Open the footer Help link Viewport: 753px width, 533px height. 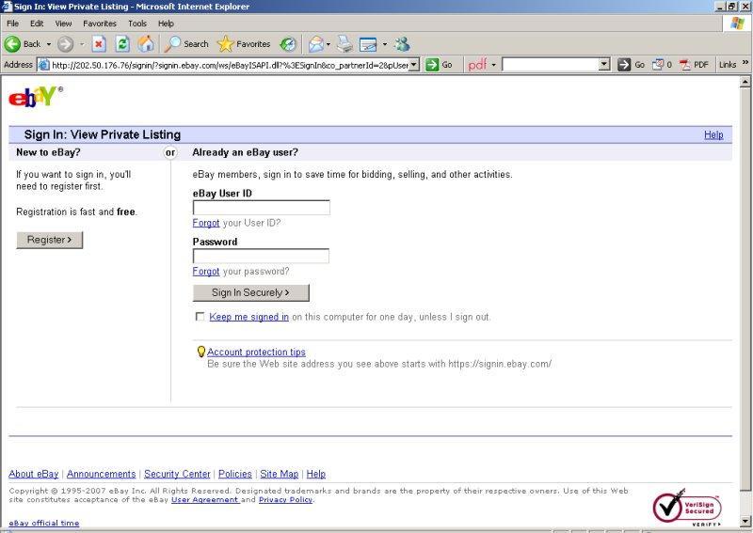click(315, 474)
